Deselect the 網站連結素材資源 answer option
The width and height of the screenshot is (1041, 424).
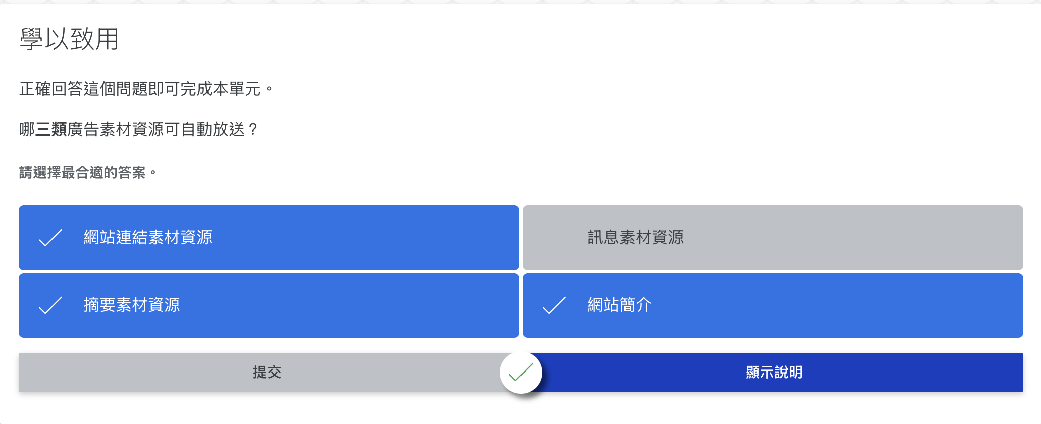pos(269,238)
